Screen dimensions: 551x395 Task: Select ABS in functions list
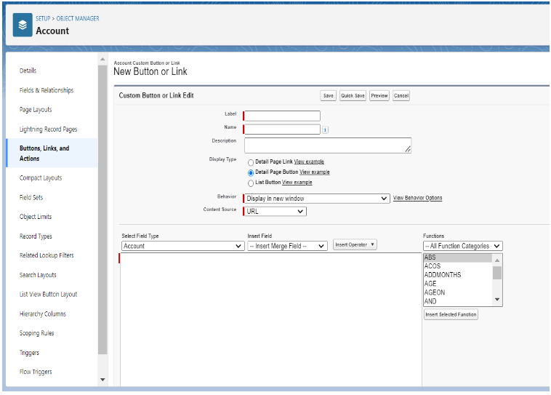coord(458,258)
